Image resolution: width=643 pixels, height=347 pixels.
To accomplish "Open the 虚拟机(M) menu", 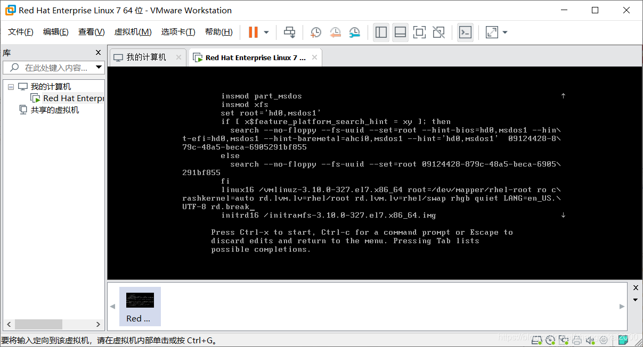I will point(133,32).
